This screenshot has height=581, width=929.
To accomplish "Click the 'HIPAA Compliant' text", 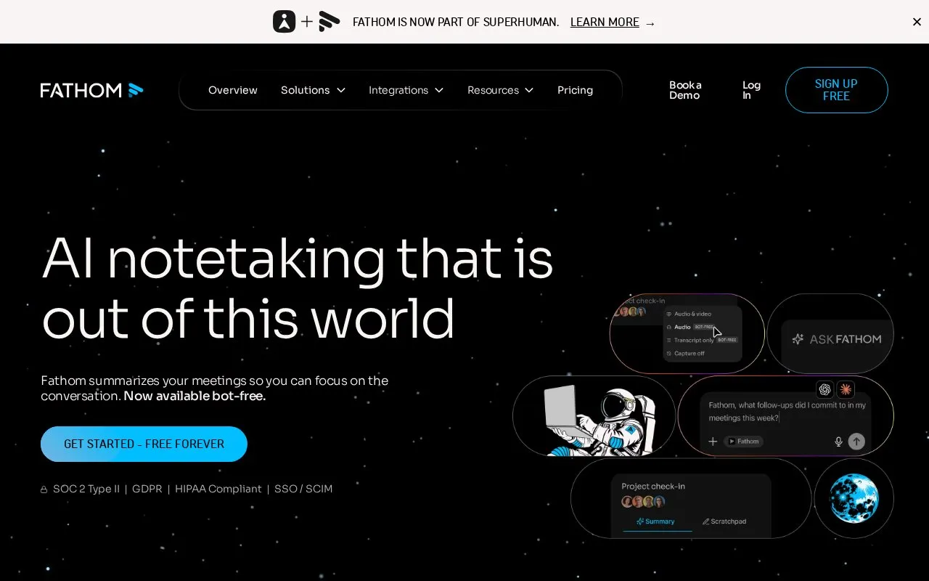I will tap(218, 489).
